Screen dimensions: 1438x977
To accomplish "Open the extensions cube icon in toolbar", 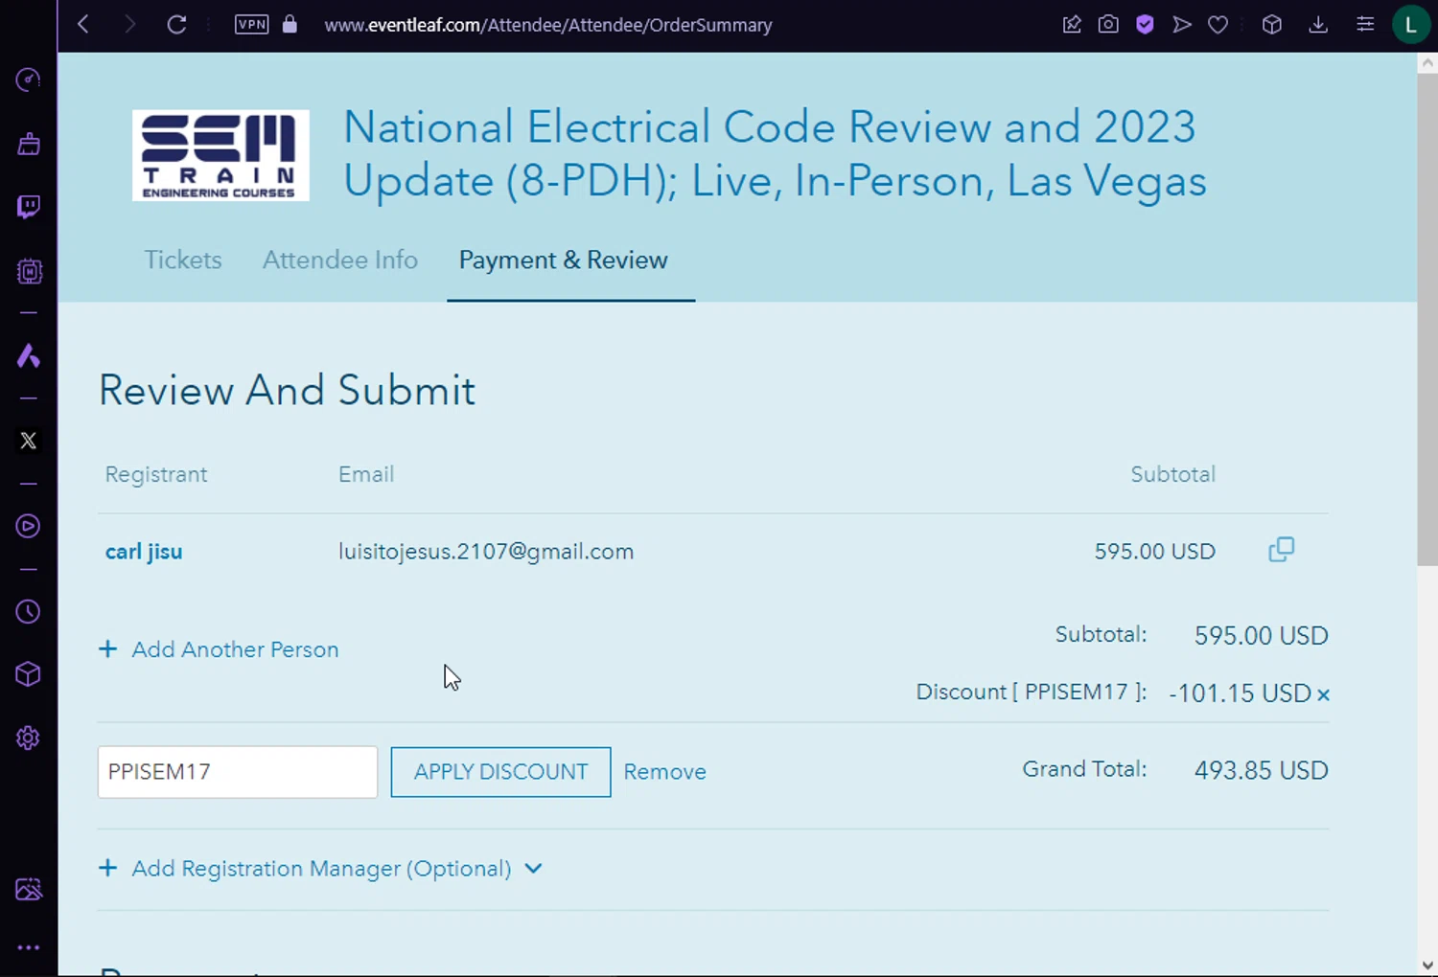I will [x=1272, y=24].
